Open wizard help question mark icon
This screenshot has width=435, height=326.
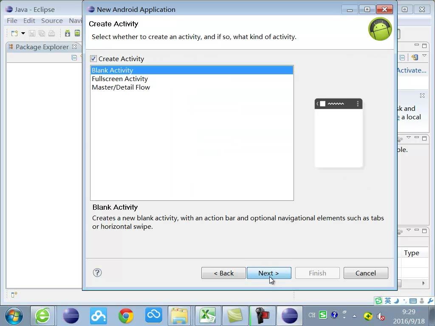point(97,273)
